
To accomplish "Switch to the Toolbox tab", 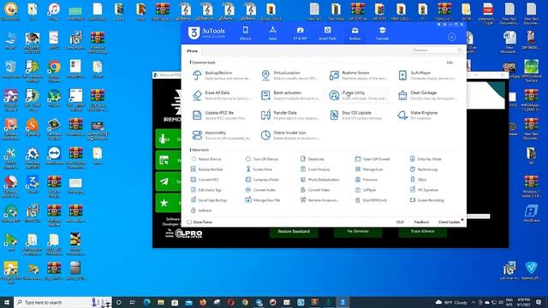I will coord(354,34).
